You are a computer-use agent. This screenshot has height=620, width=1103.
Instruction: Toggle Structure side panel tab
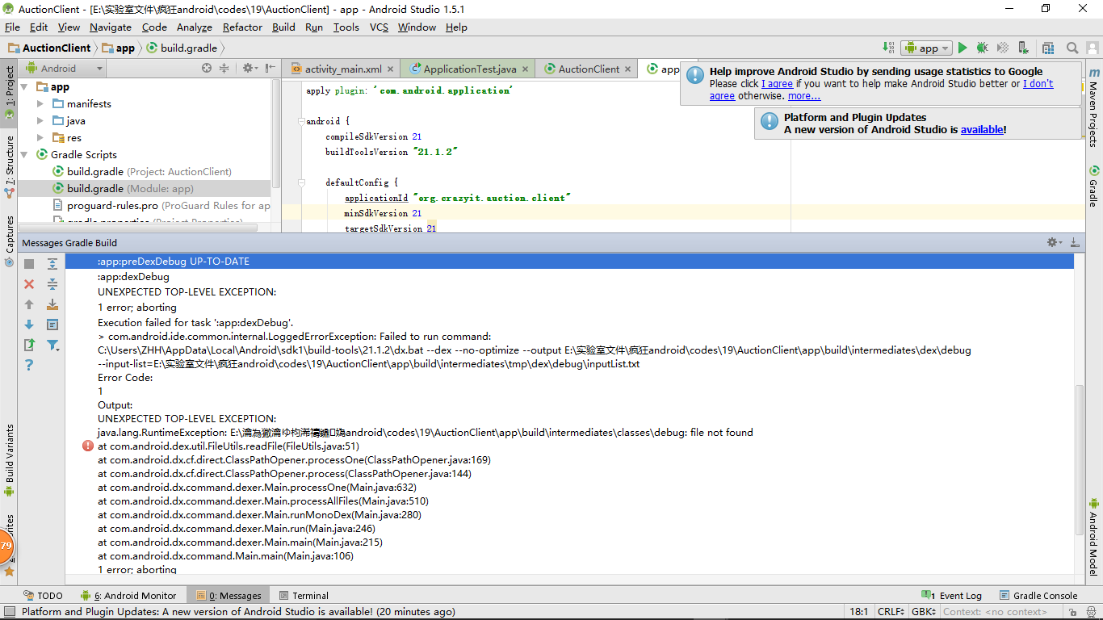point(10,167)
